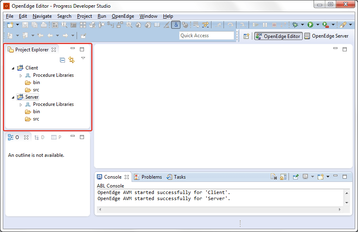The image size is (358, 232).
Task: Click the flashlight Search icon
Action: coord(343,25)
